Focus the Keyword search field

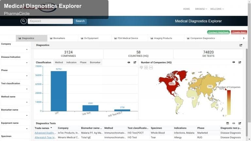coord(50,21)
